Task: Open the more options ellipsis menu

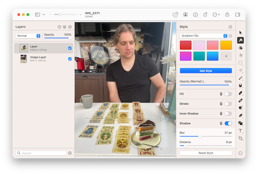Action: click(216, 15)
